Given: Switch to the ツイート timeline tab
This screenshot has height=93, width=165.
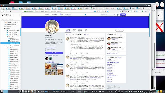Looking at the screenshot, I should (x=68, y=35).
